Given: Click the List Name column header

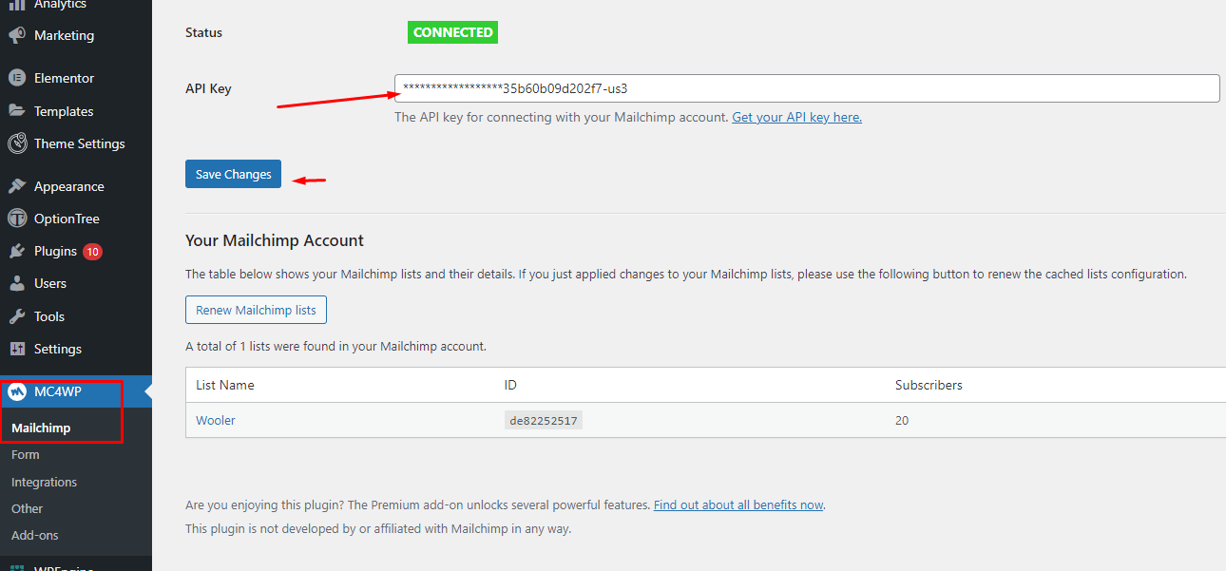Looking at the screenshot, I should (x=225, y=385).
